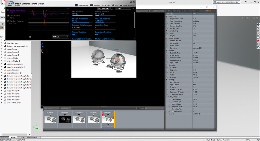This screenshot has height=141, width=260.
Task: Open SOLIDWORKS Resources task pane icon
Action: click(258, 24)
